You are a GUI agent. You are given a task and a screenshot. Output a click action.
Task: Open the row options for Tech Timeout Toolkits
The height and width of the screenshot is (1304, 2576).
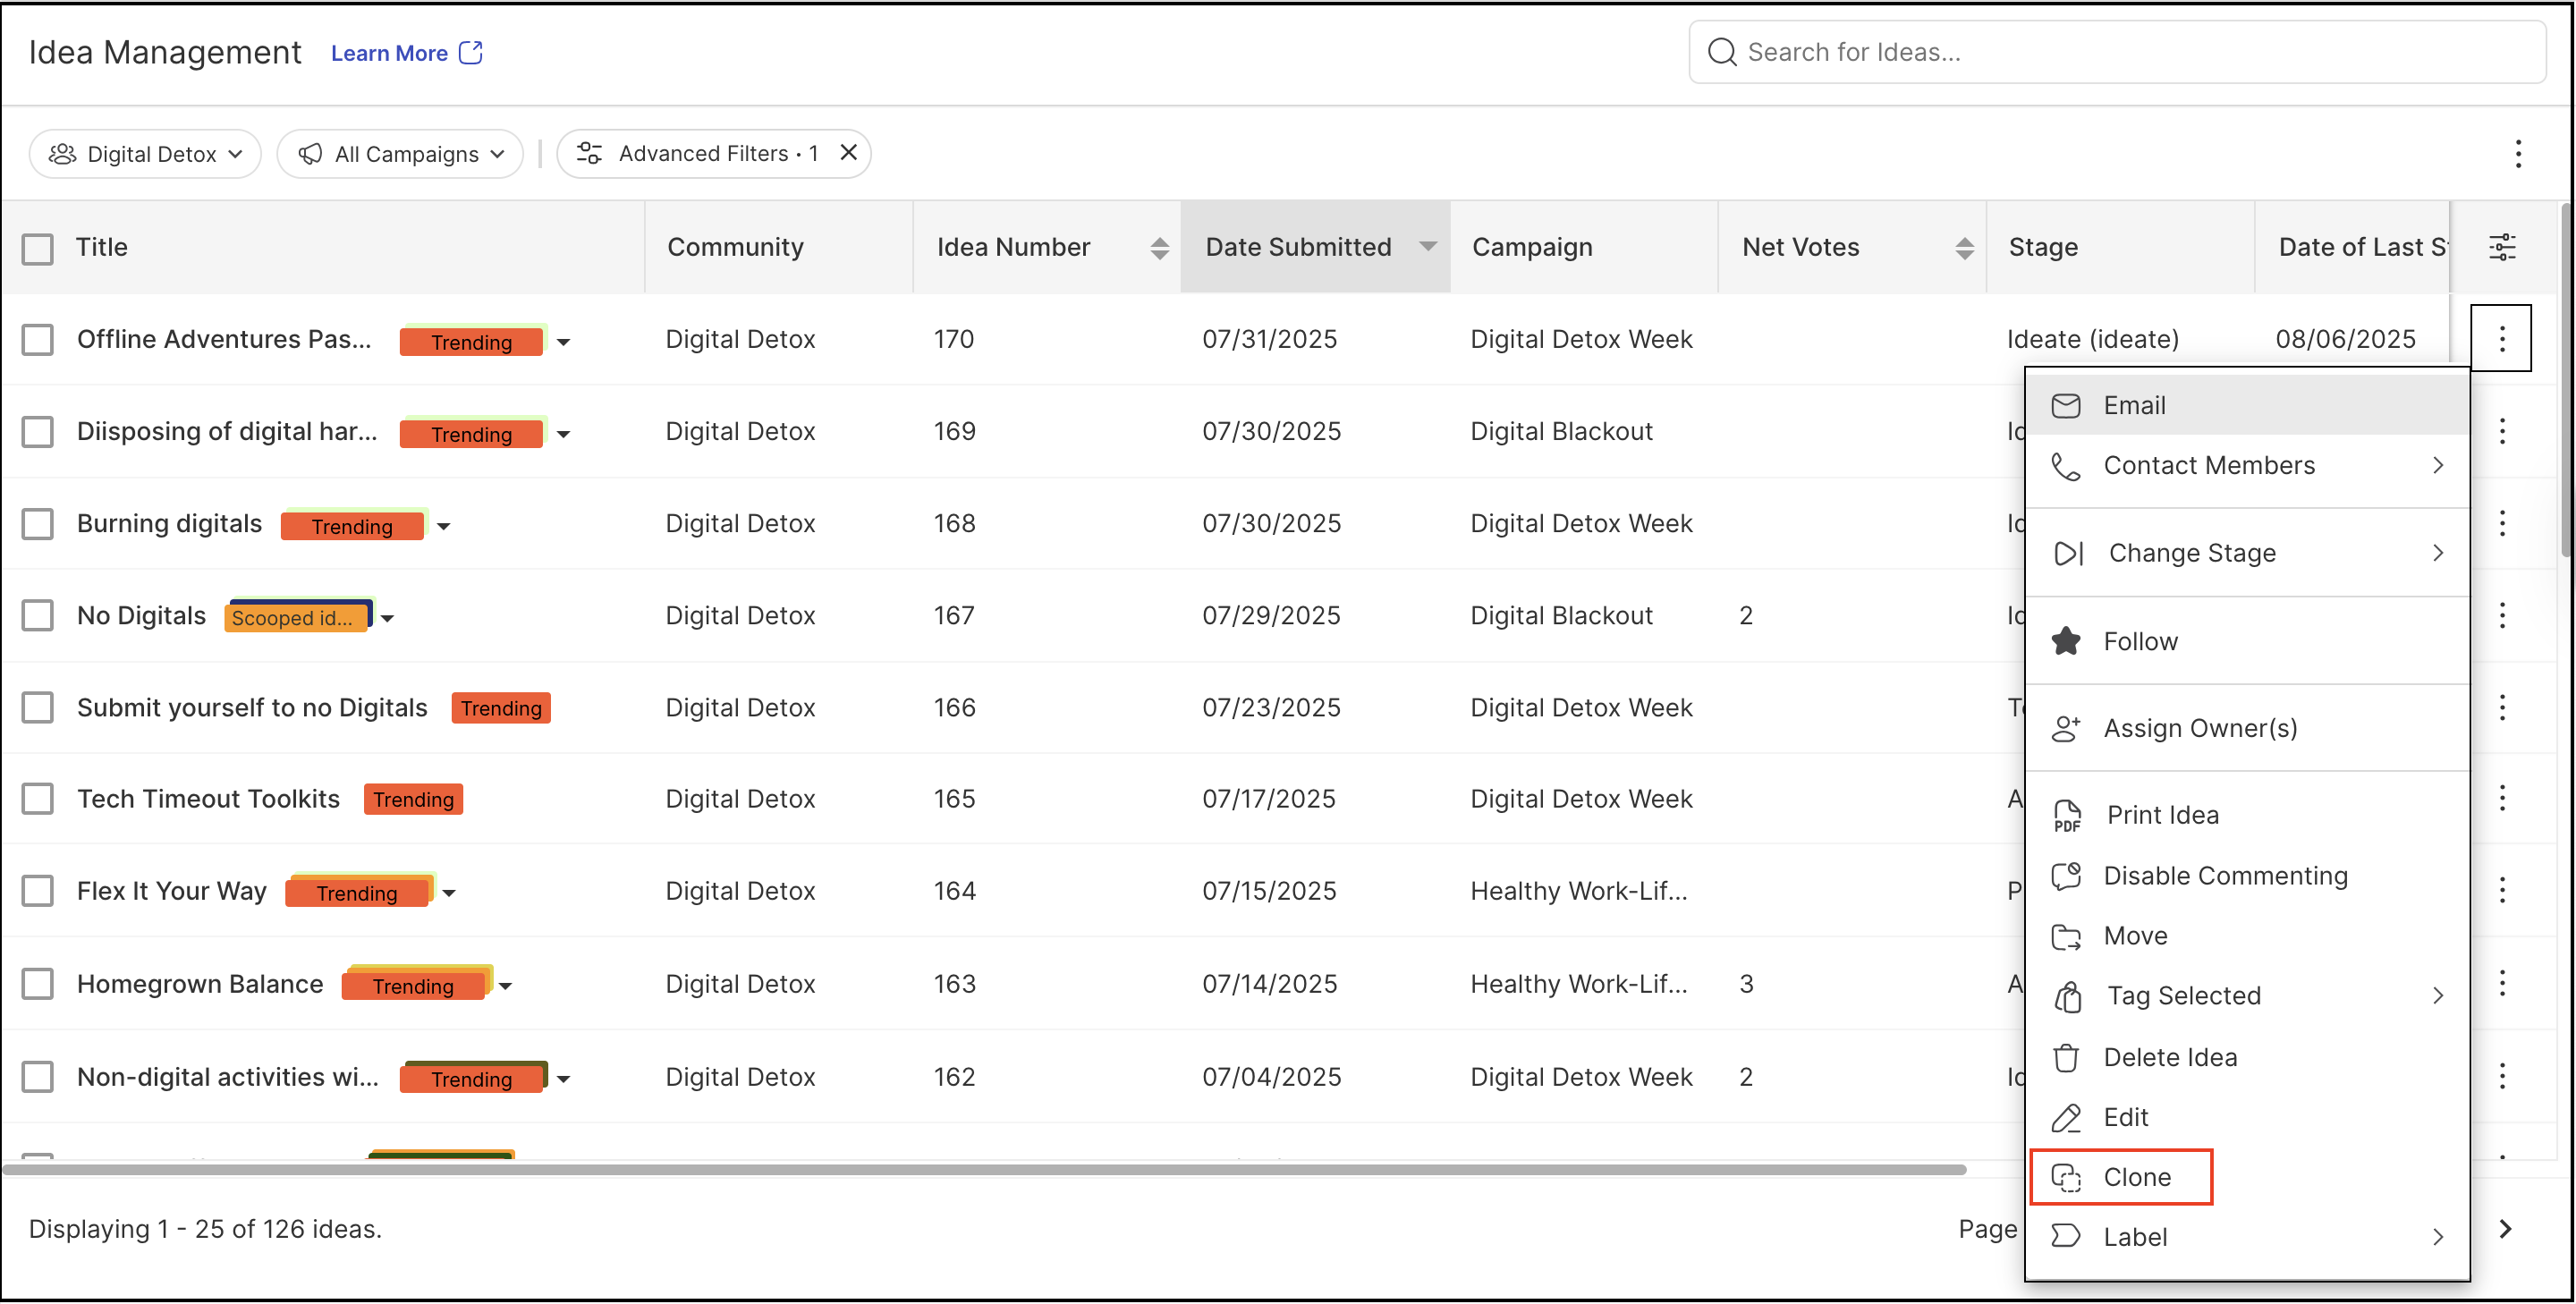coord(2502,799)
